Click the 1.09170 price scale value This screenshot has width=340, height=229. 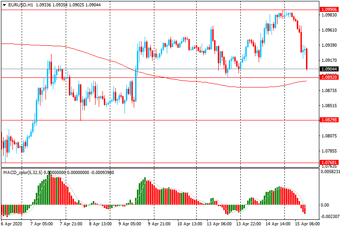(329, 60)
